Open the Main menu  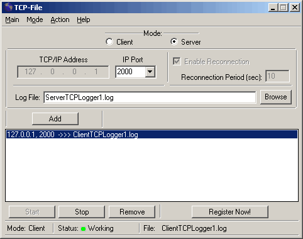[x=12, y=19]
